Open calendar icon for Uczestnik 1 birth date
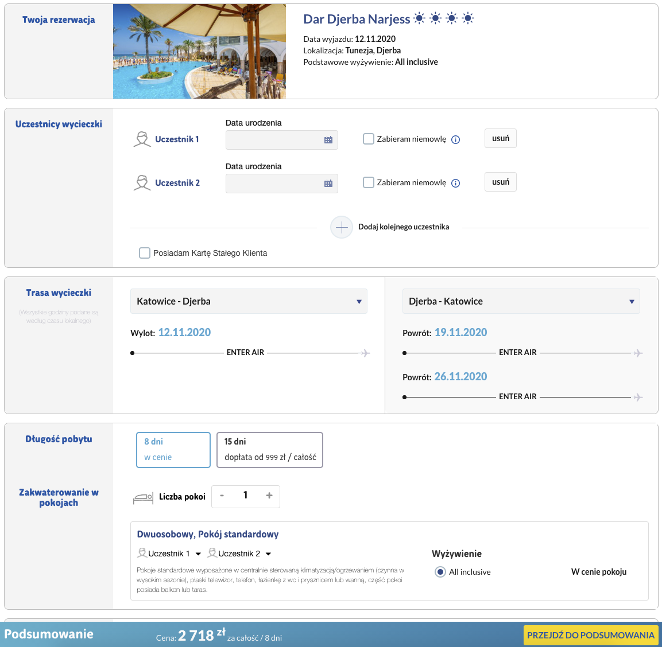The height and width of the screenshot is (647, 662). click(x=328, y=139)
